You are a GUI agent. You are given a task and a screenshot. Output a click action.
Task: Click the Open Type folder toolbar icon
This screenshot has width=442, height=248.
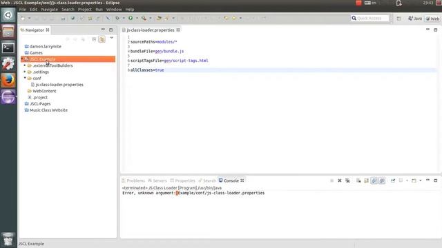click(159, 18)
